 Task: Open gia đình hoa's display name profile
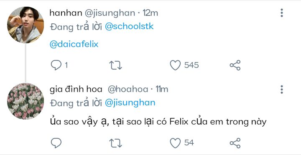76,89
